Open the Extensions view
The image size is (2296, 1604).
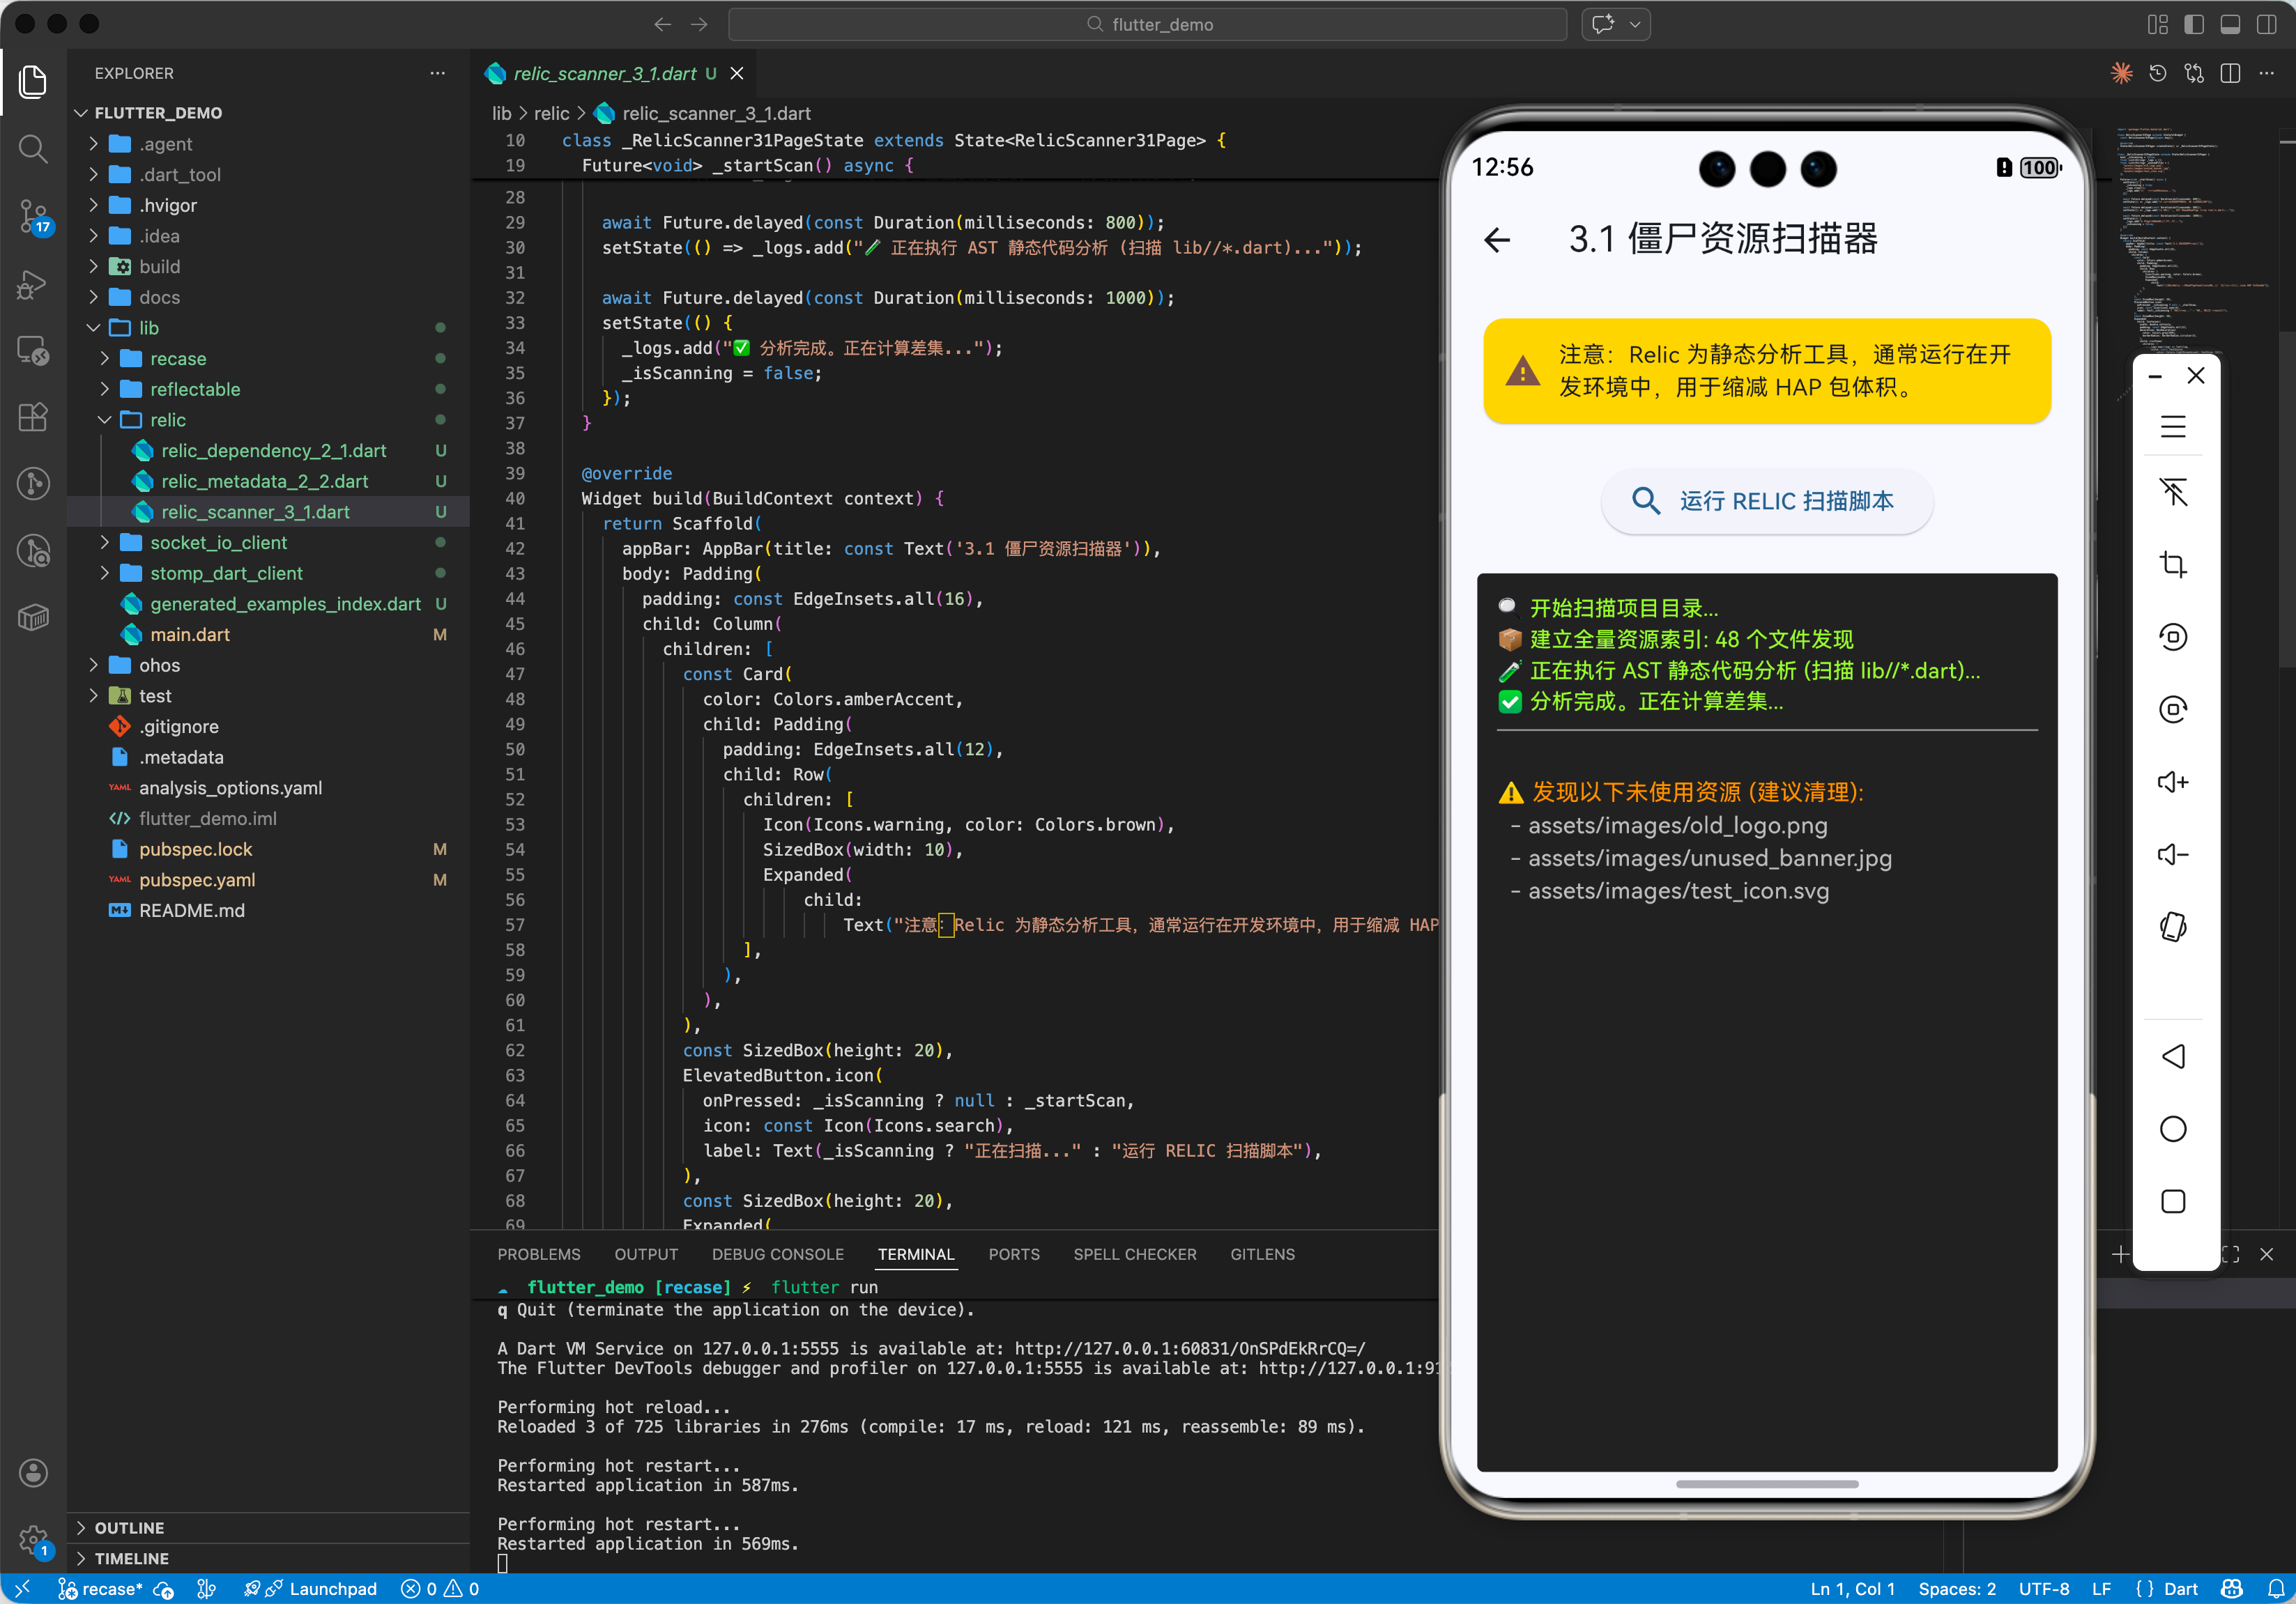pyautogui.click(x=33, y=417)
